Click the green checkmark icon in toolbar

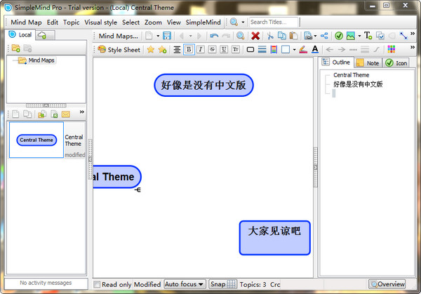tap(338, 36)
